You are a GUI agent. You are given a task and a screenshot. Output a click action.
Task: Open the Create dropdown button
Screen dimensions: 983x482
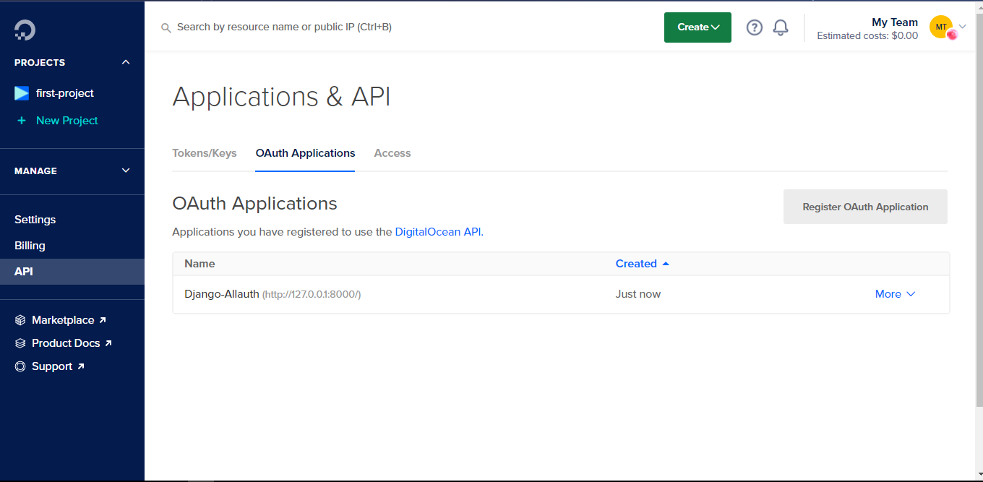click(x=697, y=27)
